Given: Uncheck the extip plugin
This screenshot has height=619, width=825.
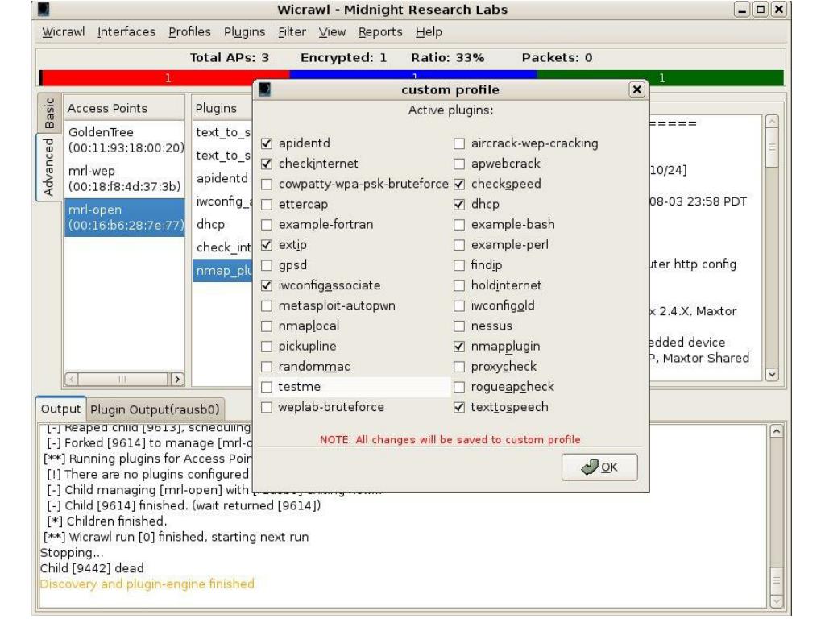Looking at the screenshot, I should coord(267,245).
